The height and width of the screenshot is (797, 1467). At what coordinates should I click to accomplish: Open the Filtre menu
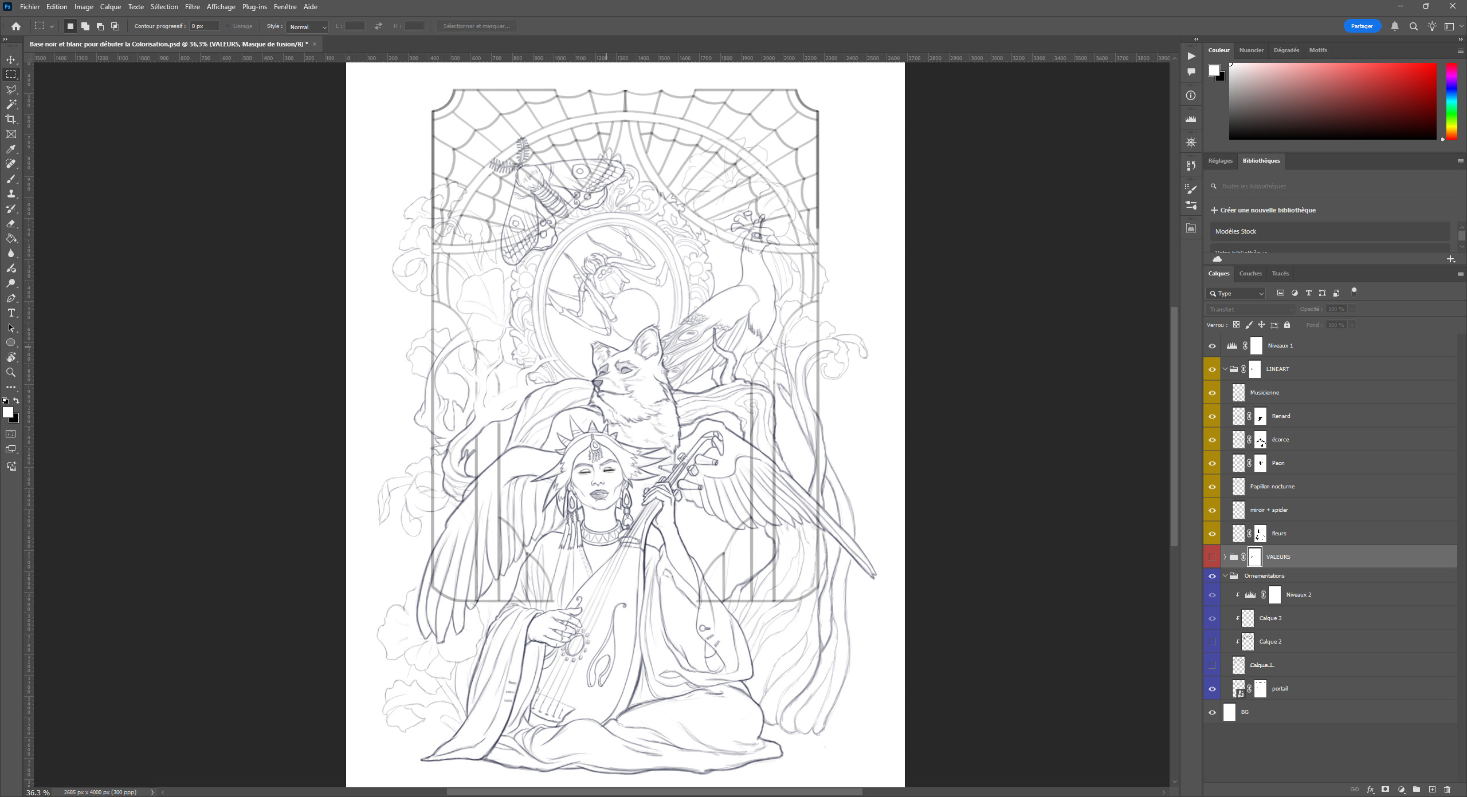point(192,7)
